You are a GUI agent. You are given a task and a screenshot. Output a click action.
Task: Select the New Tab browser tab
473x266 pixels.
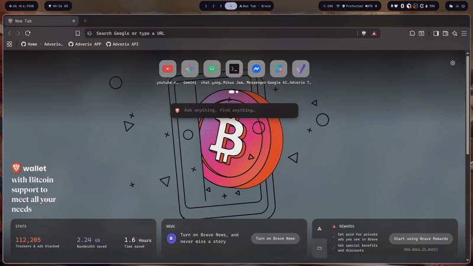click(41, 21)
